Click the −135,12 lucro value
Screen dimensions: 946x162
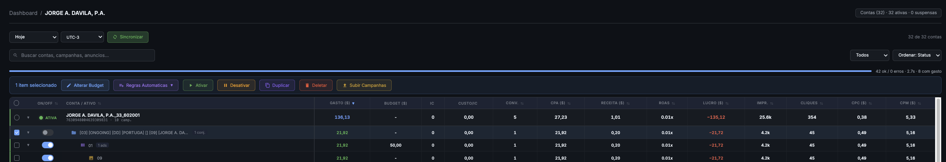(x=716, y=117)
